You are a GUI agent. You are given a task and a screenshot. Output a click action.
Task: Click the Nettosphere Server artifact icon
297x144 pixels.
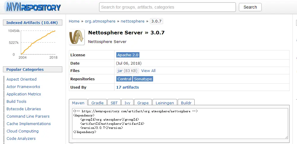click(77, 37)
